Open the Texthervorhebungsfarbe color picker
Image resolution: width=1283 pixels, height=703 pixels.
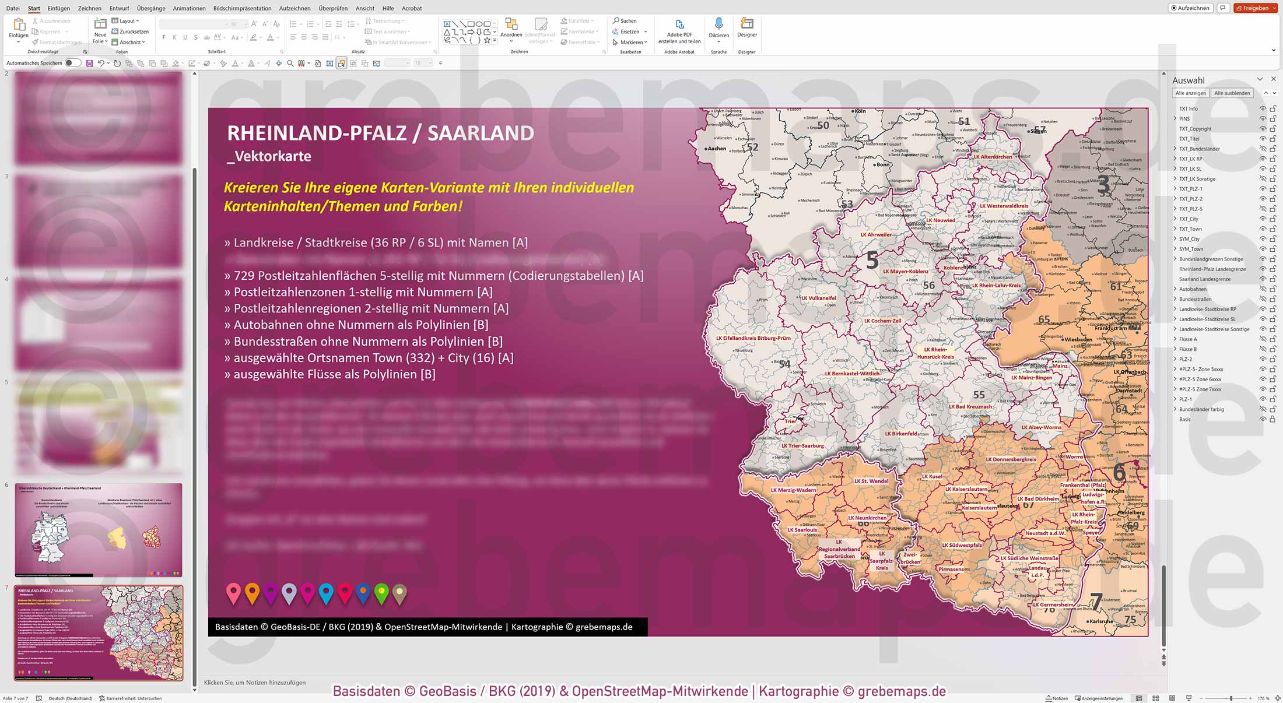click(x=261, y=37)
